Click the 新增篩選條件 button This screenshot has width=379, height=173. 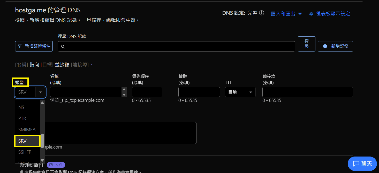coord(34,46)
